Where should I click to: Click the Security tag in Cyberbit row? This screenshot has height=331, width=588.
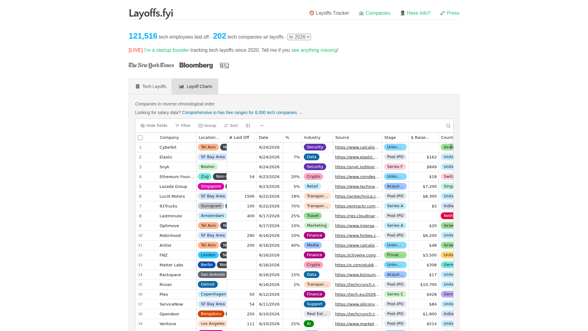(315, 147)
